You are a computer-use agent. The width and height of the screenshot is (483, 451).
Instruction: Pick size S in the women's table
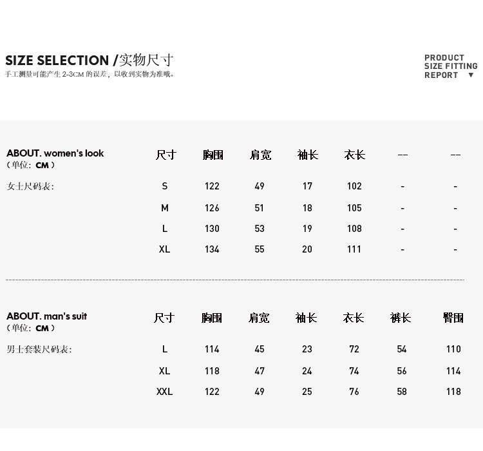pyautogui.click(x=165, y=186)
